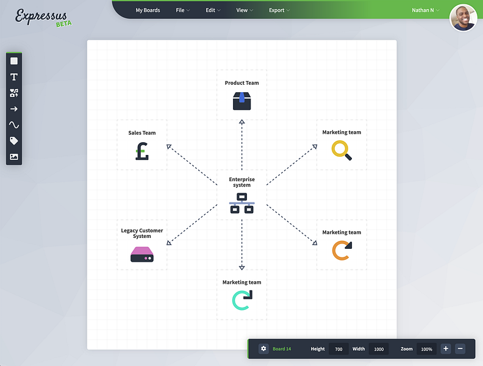Screen dimensions: 483x366
Task: Click the yellow magnifying glass icon
Action: [342, 150]
